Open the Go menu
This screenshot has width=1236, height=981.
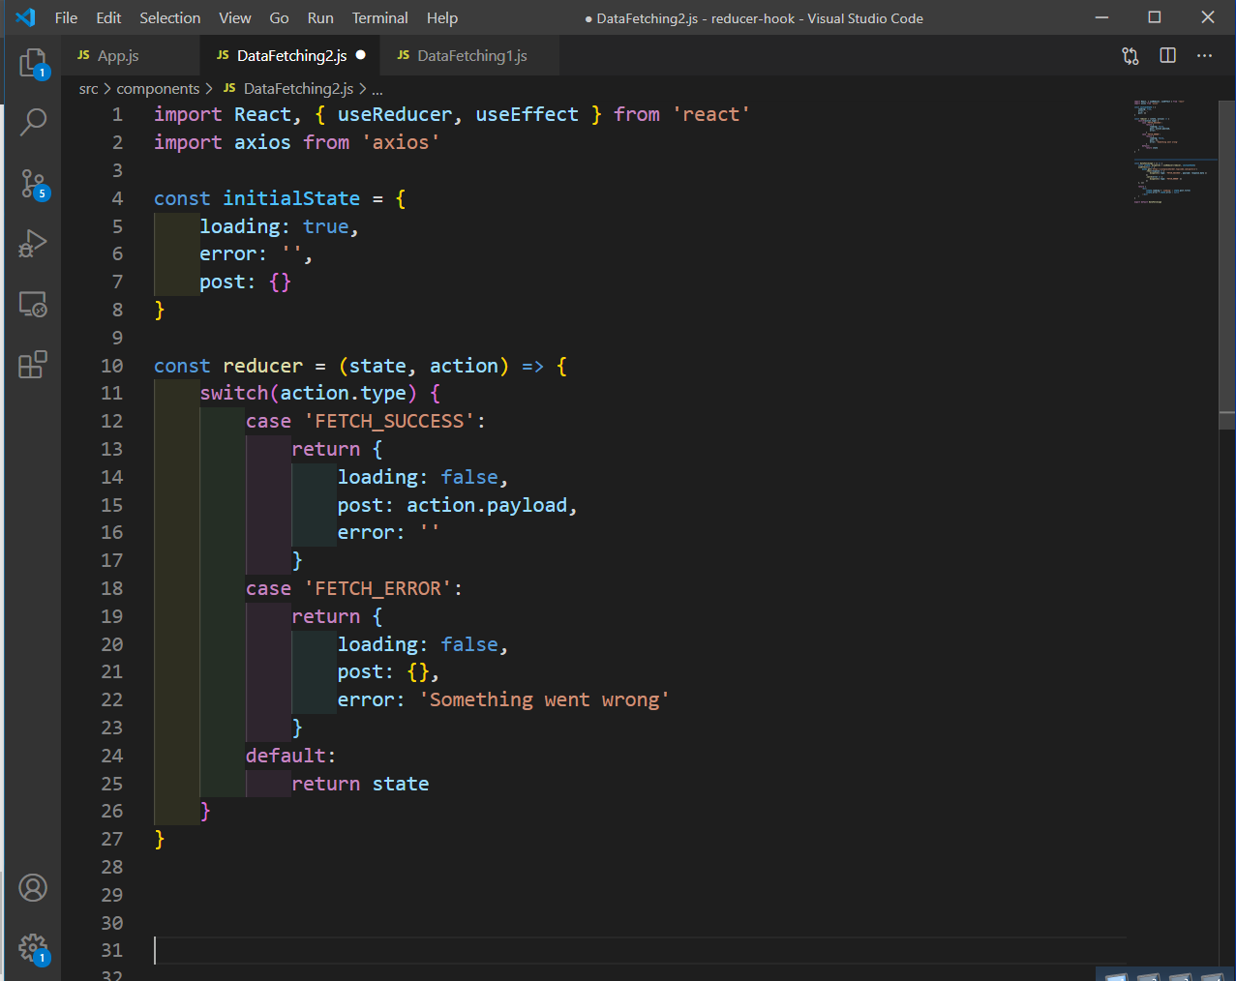tap(279, 17)
